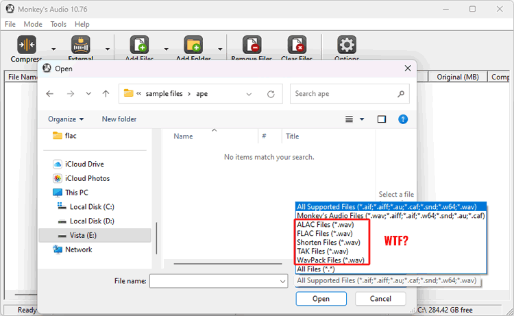Open the File menu
The width and height of the screenshot is (514, 316).
[x=10, y=24]
